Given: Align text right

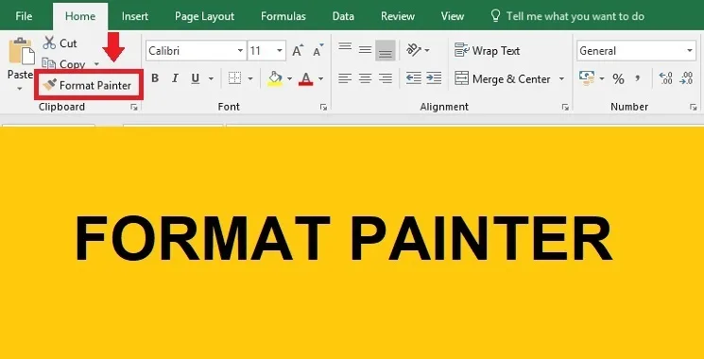Looking at the screenshot, I should click(386, 79).
